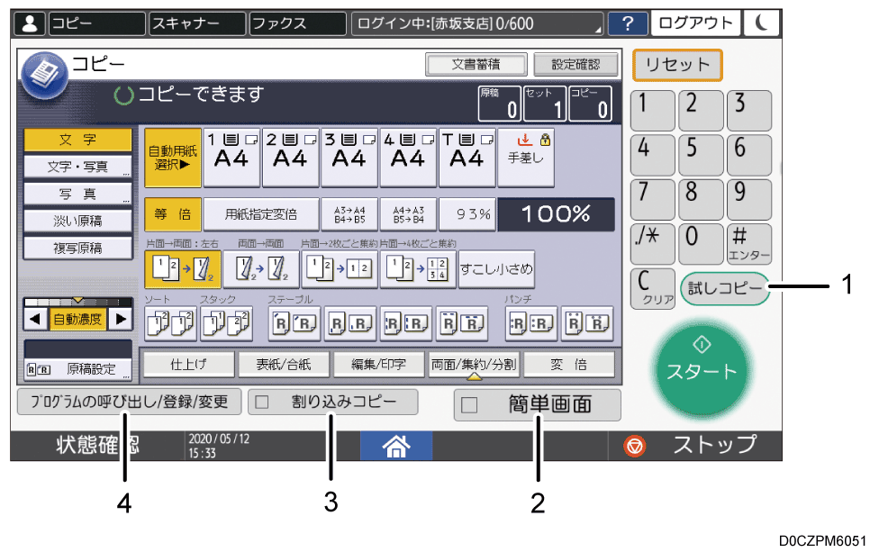
Task: Open 原稿設定 original settings
Action: click(x=77, y=369)
